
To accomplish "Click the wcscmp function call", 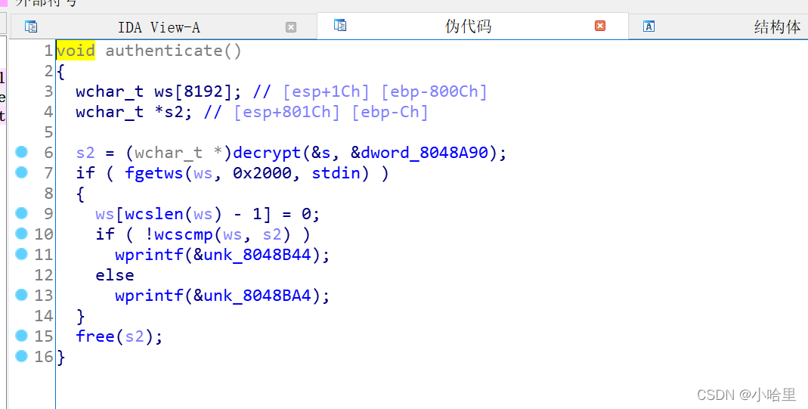I will 184,234.
